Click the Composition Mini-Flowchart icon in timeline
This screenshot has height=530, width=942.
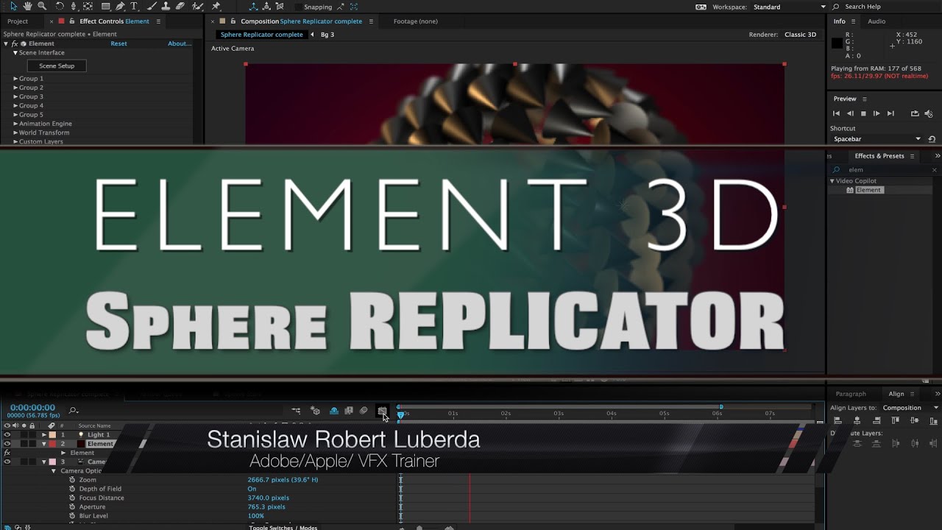pyautogui.click(x=296, y=411)
